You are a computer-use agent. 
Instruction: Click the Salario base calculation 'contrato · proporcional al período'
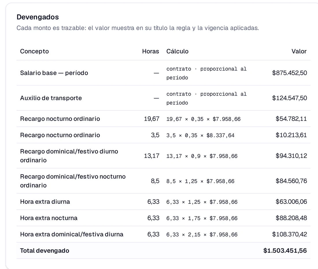(206, 73)
